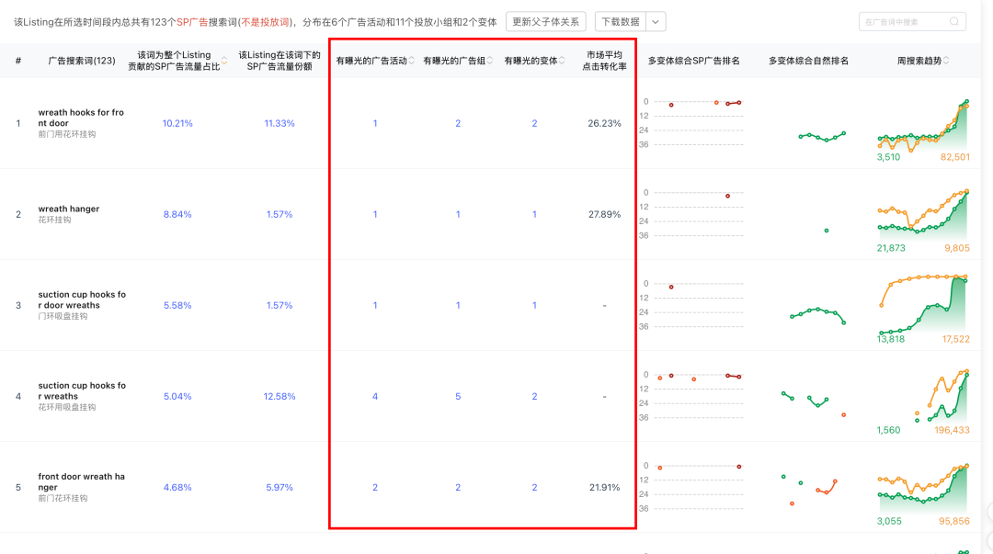Viewport: 993px width, 554px height.
Task: Sort the 有曝光的变体 column
Action: pyautogui.click(x=562, y=61)
